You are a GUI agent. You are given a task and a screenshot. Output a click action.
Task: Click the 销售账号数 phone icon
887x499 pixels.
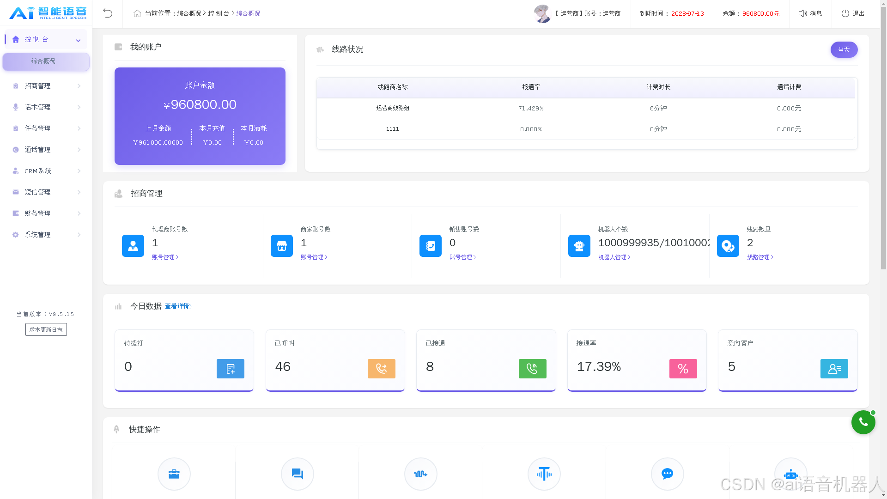(x=431, y=246)
